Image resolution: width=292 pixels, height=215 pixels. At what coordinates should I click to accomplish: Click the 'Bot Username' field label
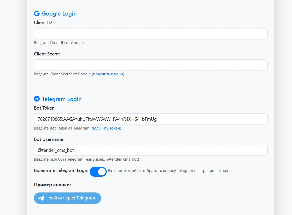(48, 139)
